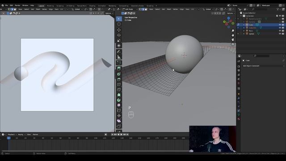Toggle camera view icon in viewport
Image resolution: width=286 pixels, height=161 pixels.
(233, 40)
